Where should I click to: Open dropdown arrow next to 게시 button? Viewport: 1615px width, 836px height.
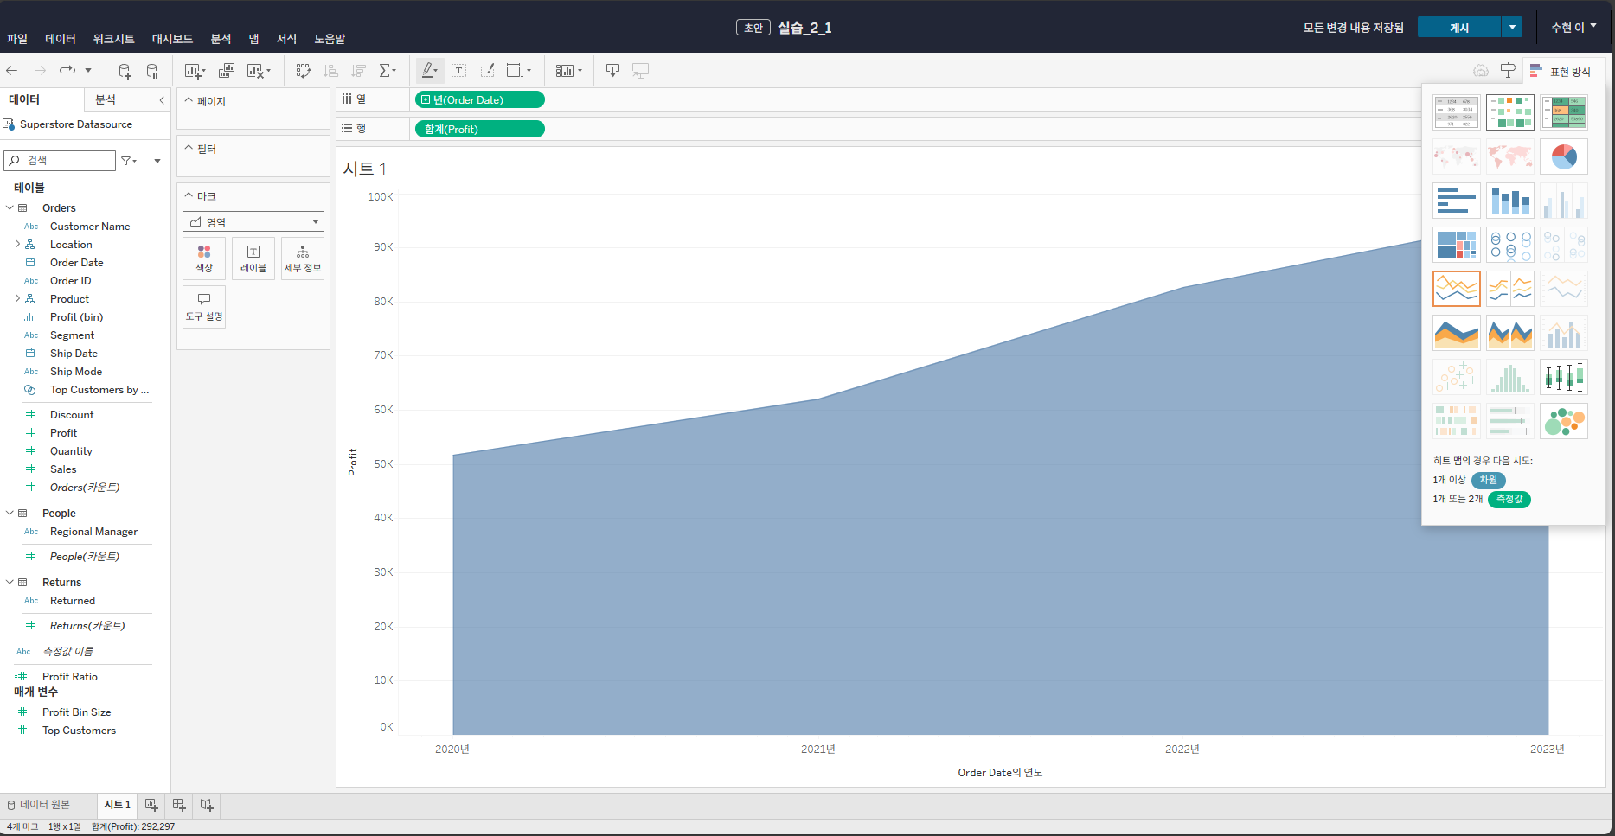1512,28
